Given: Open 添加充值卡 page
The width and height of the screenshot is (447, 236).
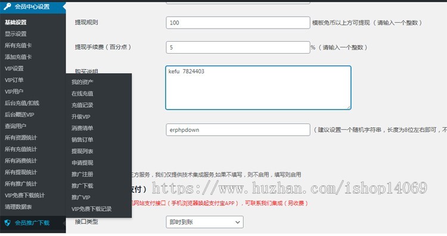Looking at the screenshot, I should [x=18, y=57].
